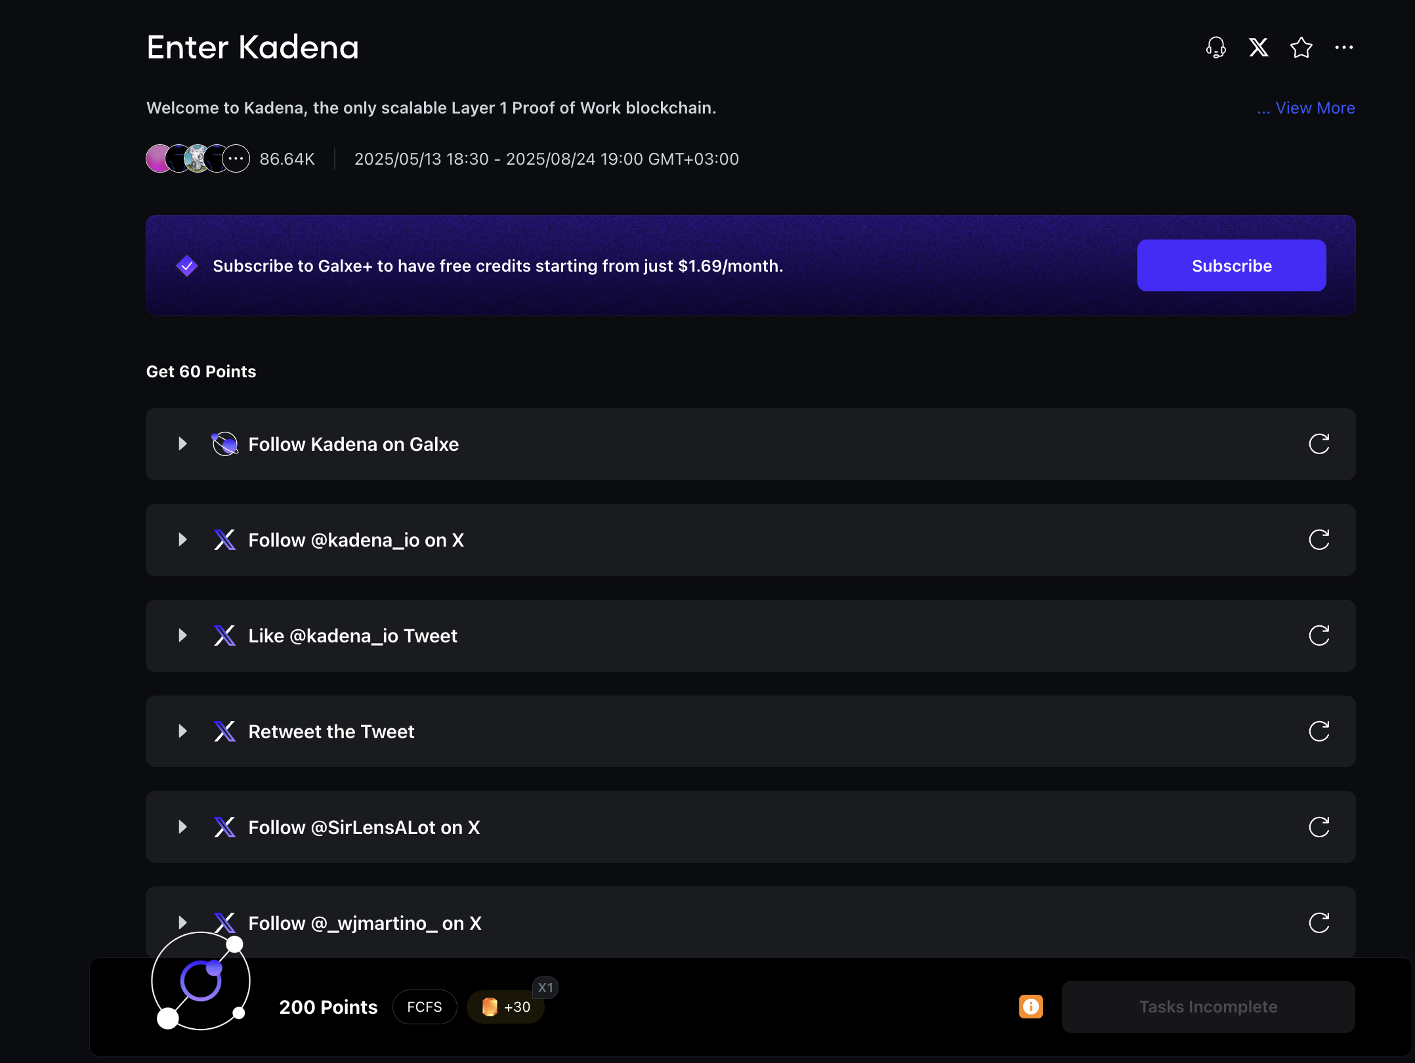The width and height of the screenshot is (1415, 1063).
Task: Expand the Like @kadena_io Tweet row
Action: tap(182, 635)
